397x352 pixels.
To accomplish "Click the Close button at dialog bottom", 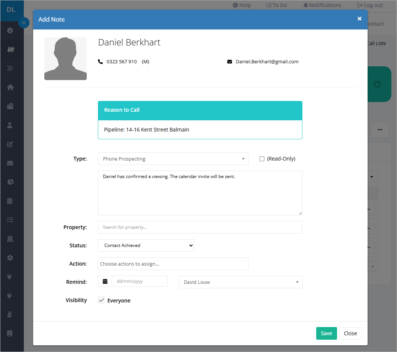I will point(350,333).
